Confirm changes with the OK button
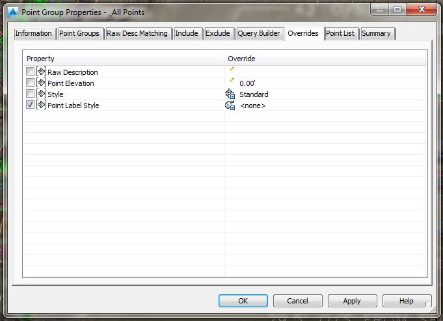 pos(243,301)
